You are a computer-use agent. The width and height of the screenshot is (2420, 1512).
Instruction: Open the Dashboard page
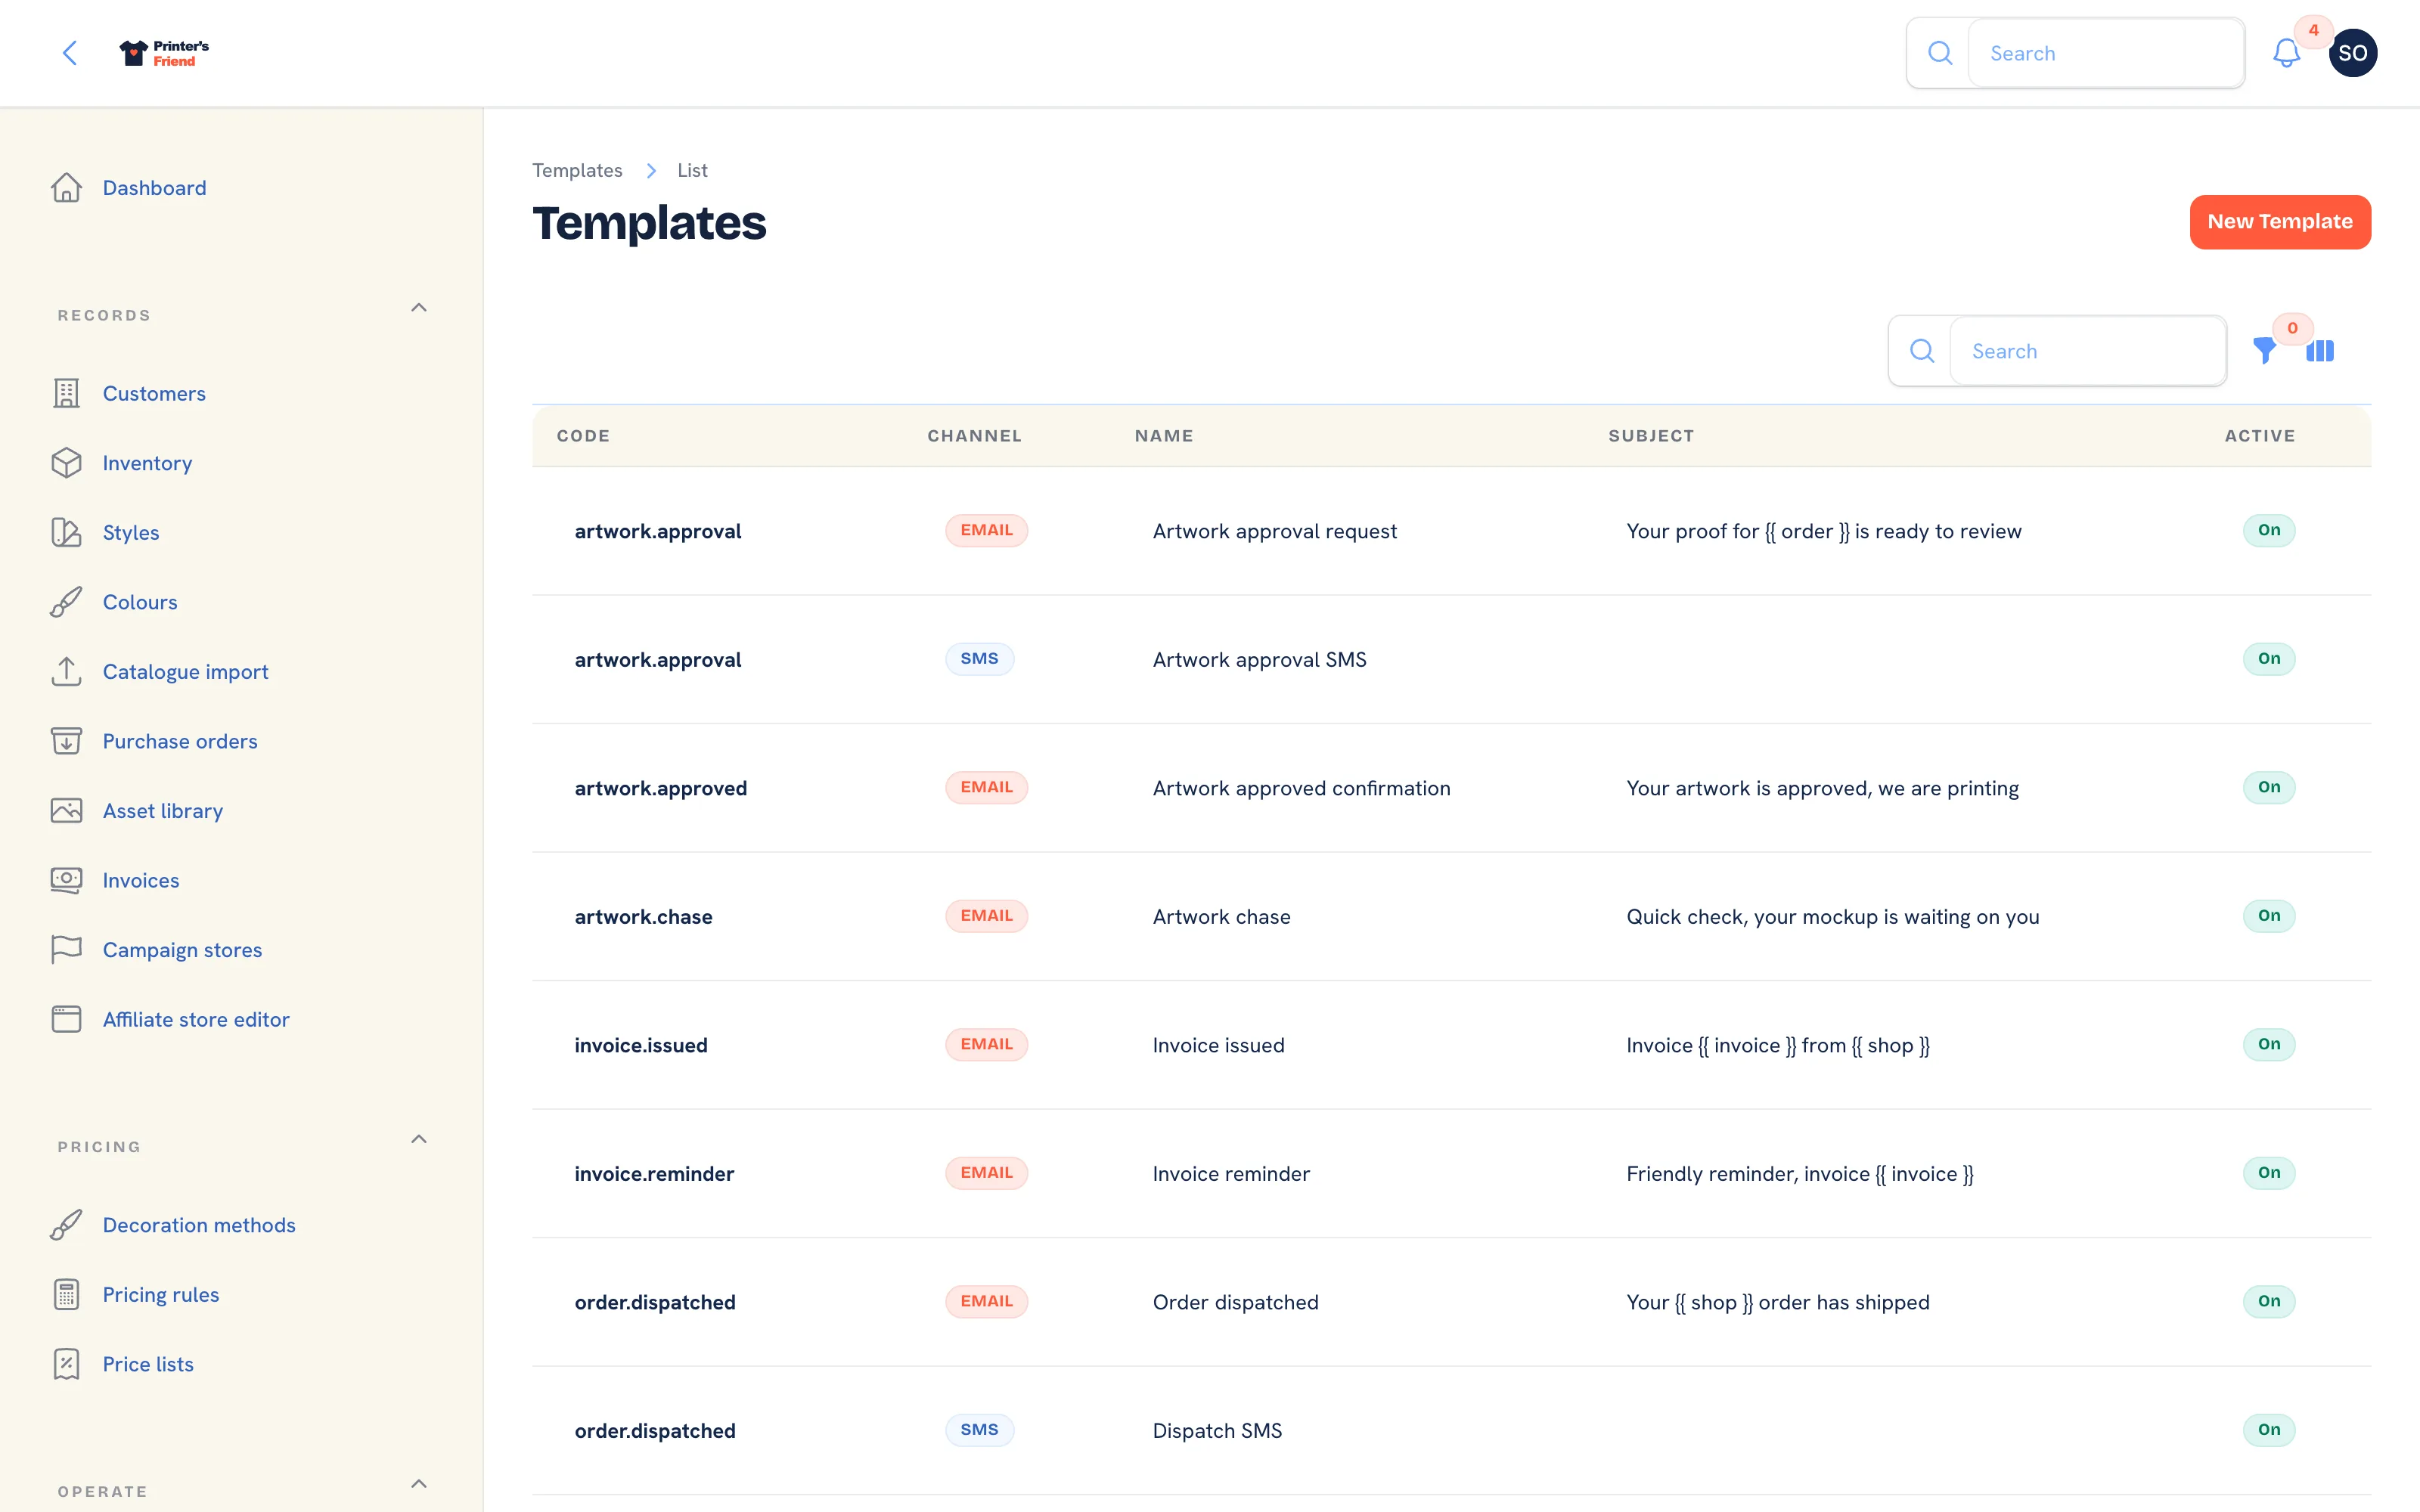(154, 188)
